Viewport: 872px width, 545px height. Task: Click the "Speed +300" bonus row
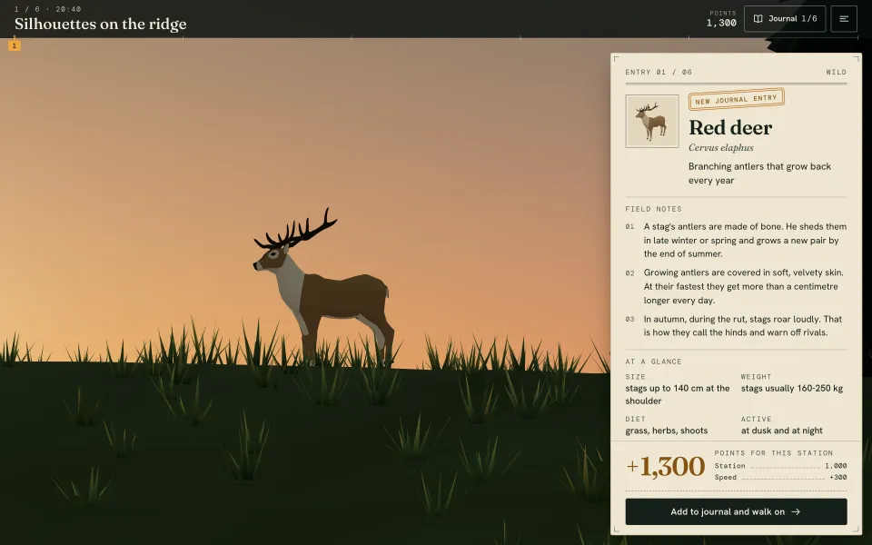pyautogui.click(x=781, y=477)
